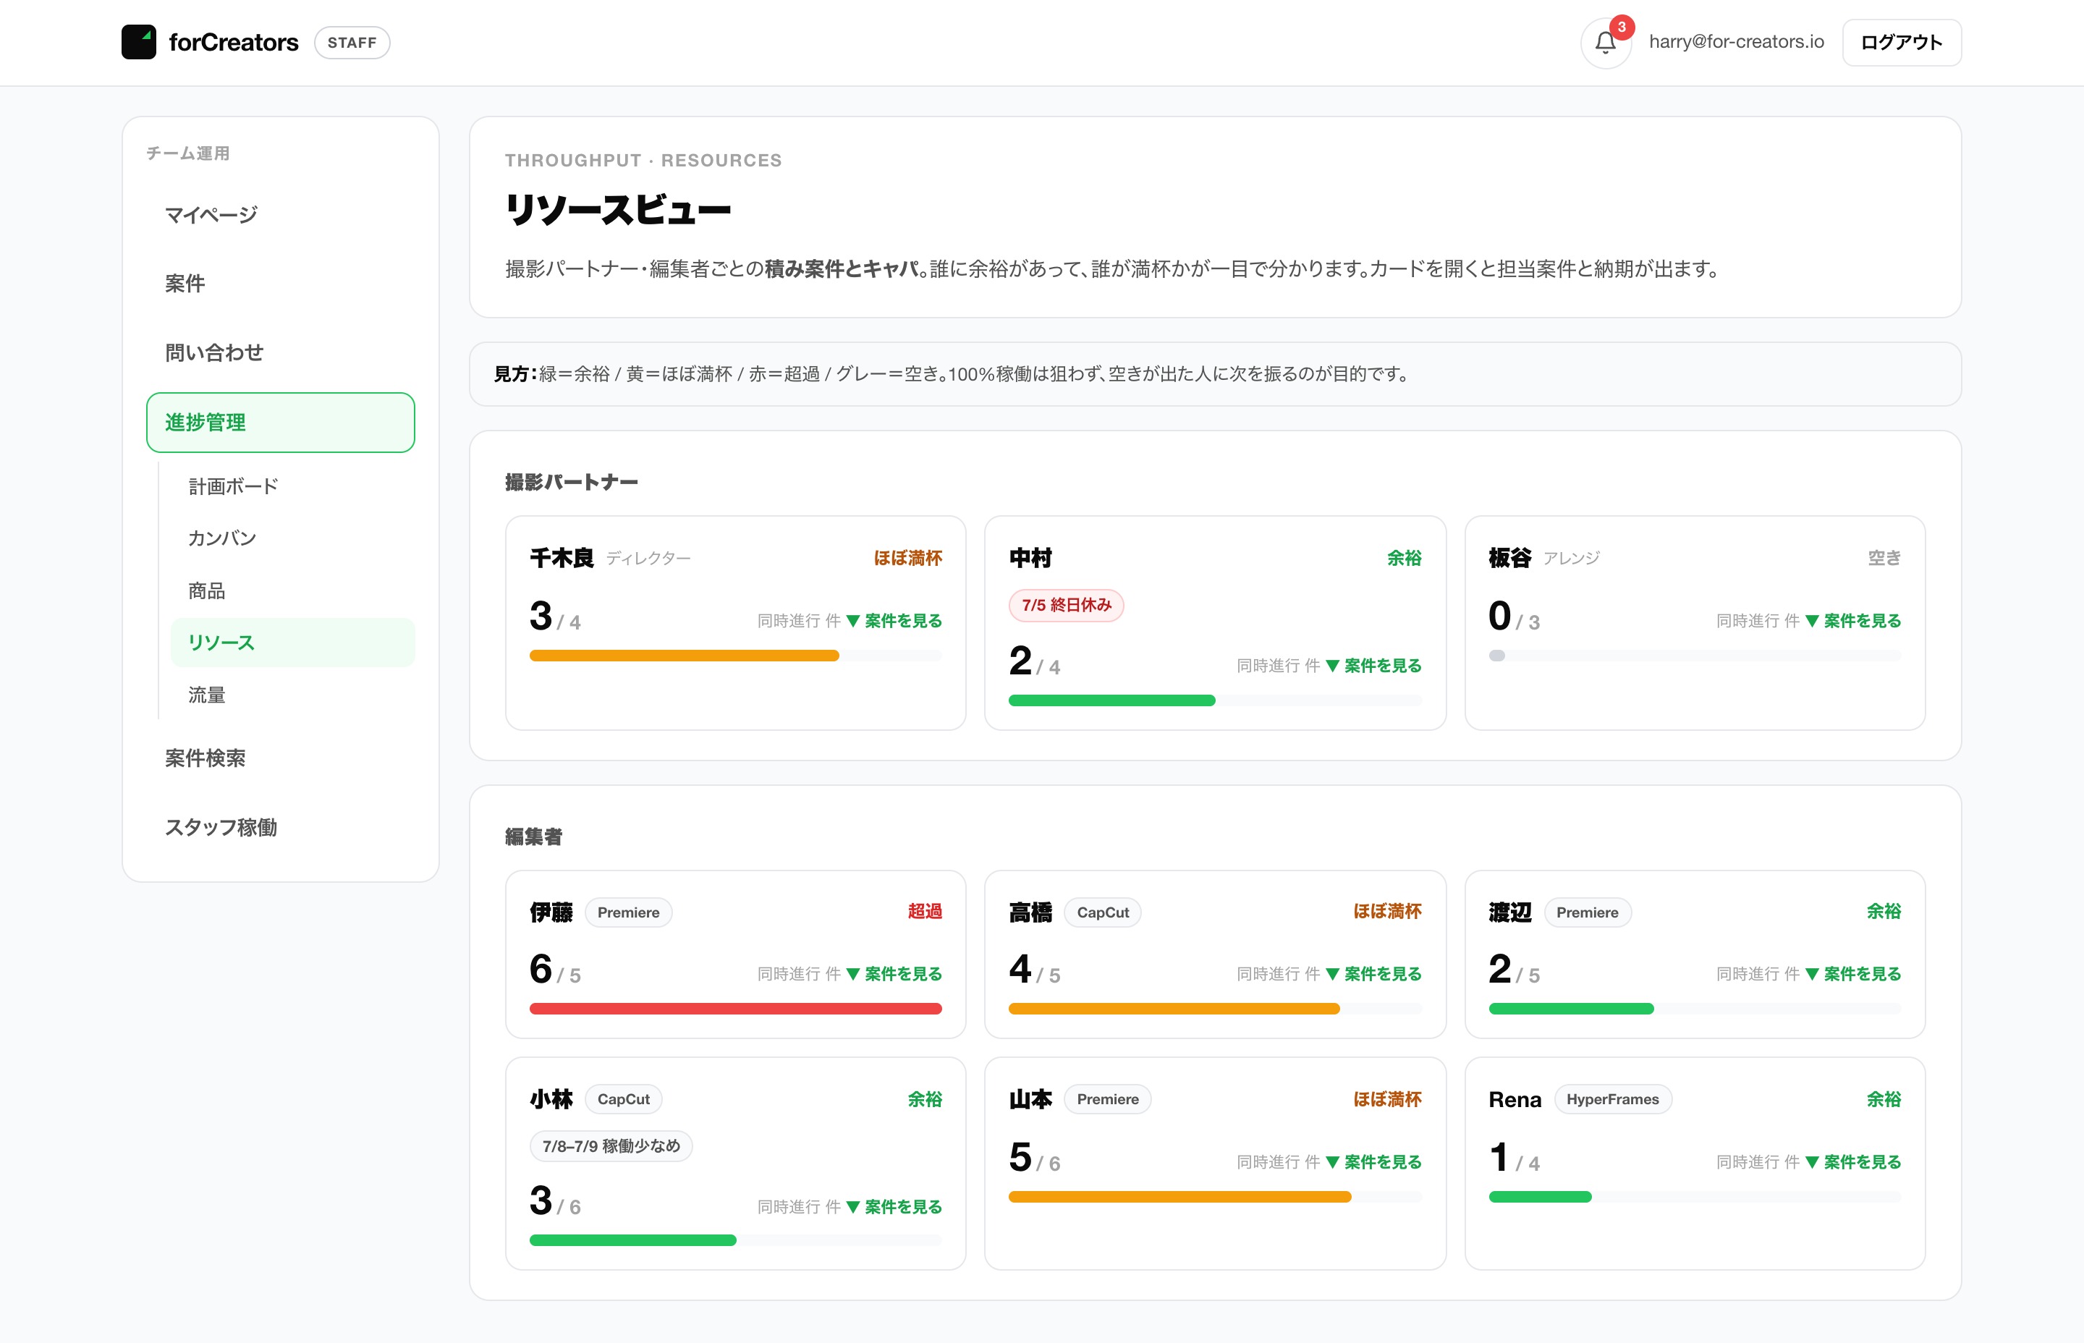The image size is (2084, 1343).
Task: Click 伊藤's red capacity bar
Action: click(735, 1009)
